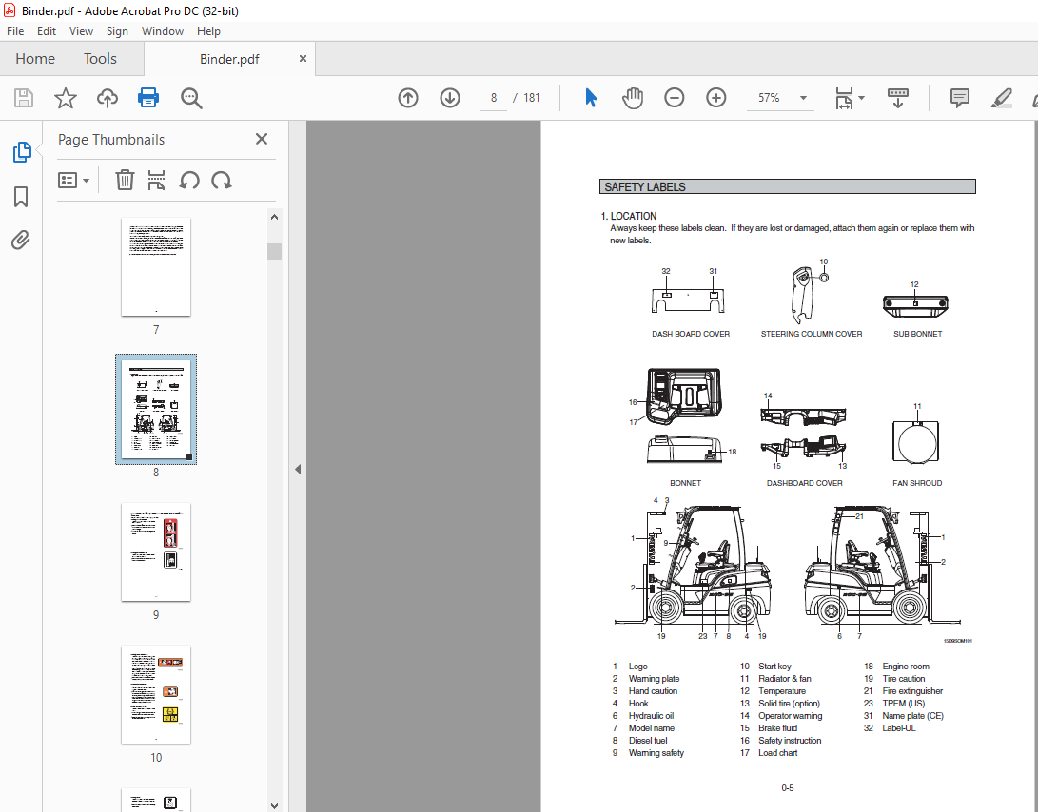Image resolution: width=1038 pixels, height=812 pixels.
Task: Open Page Thumbnails sidebar icon
Action: (x=21, y=151)
